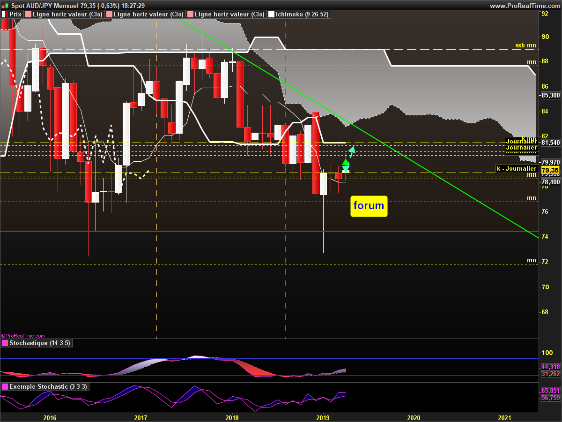Viewport: 562px width, 422px height.
Task: Click the 2019 year label on time axis
Action: pos(323,417)
